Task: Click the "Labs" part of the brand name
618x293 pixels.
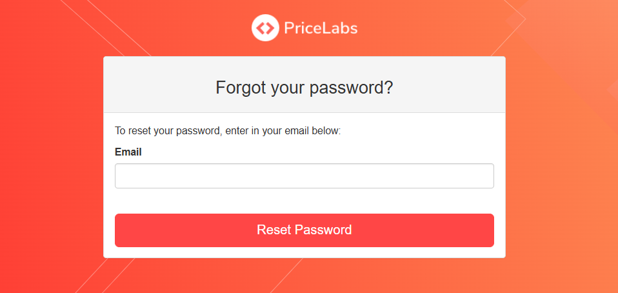Action: [340, 28]
